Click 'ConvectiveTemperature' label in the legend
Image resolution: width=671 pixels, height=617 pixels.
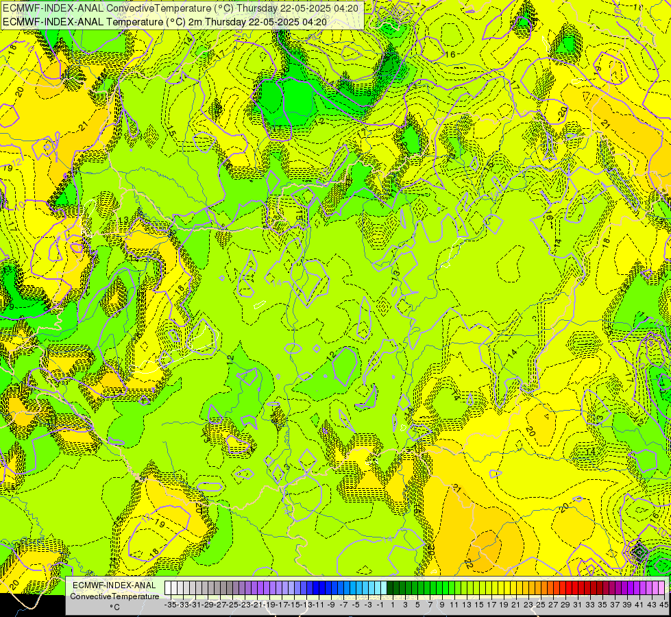[114, 596]
